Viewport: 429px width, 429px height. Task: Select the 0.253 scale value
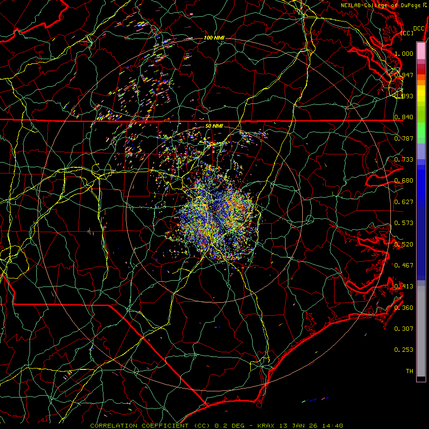404,350
